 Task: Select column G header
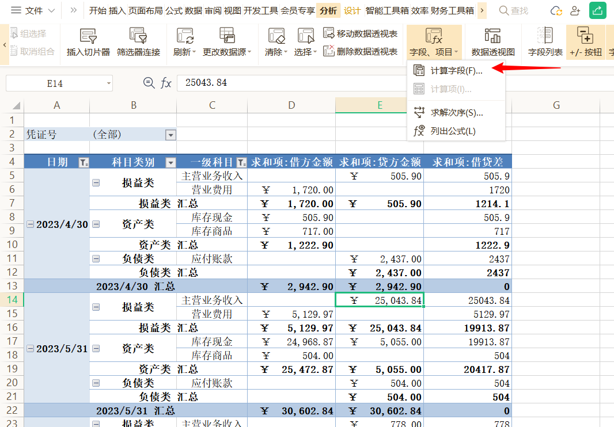(556, 105)
